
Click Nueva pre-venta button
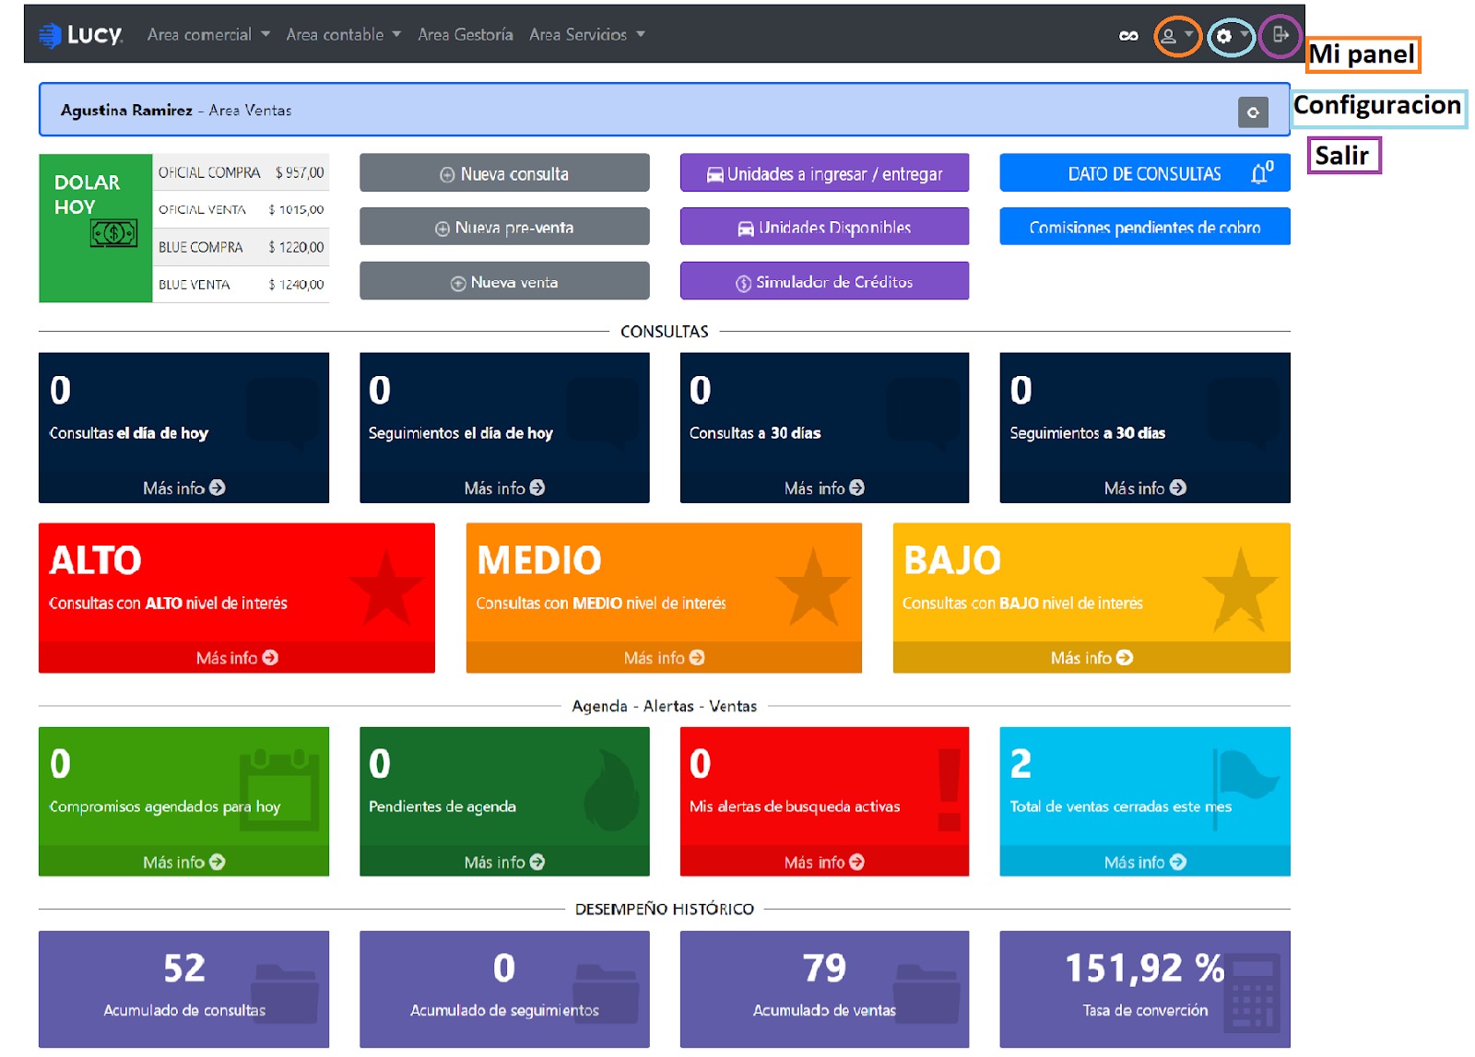pyautogui.click(x=504, y=227)
